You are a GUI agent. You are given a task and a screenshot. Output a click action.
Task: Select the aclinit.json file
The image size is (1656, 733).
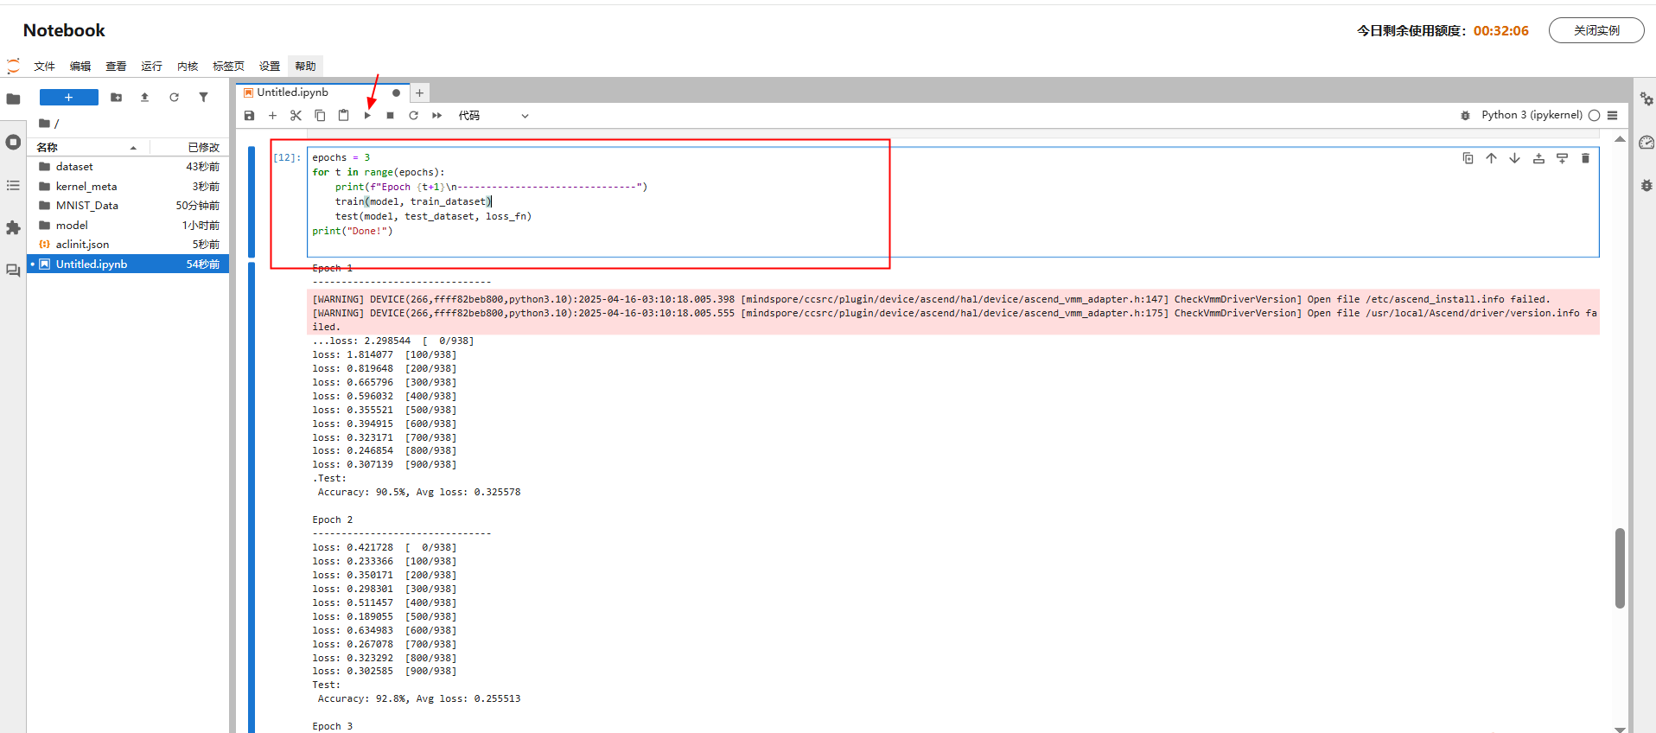pos(128,245)
